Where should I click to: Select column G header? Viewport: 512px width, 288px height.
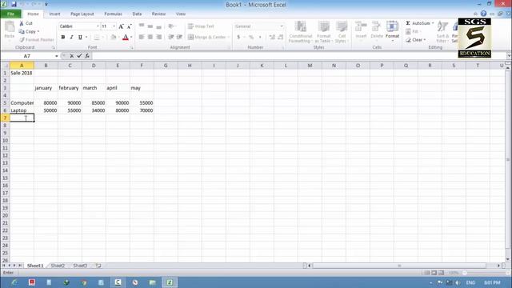[166, 66]
